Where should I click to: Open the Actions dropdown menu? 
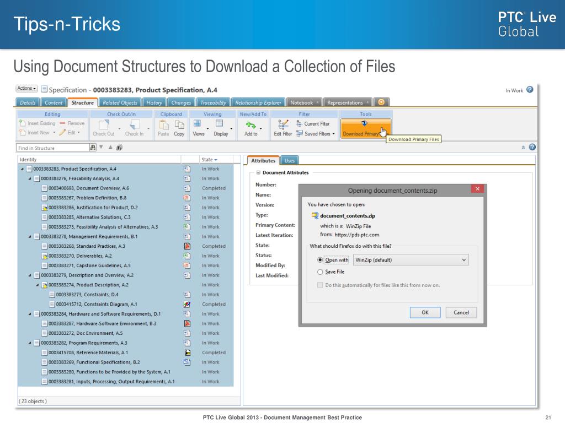pyautogui.click(x=26, y=88)
